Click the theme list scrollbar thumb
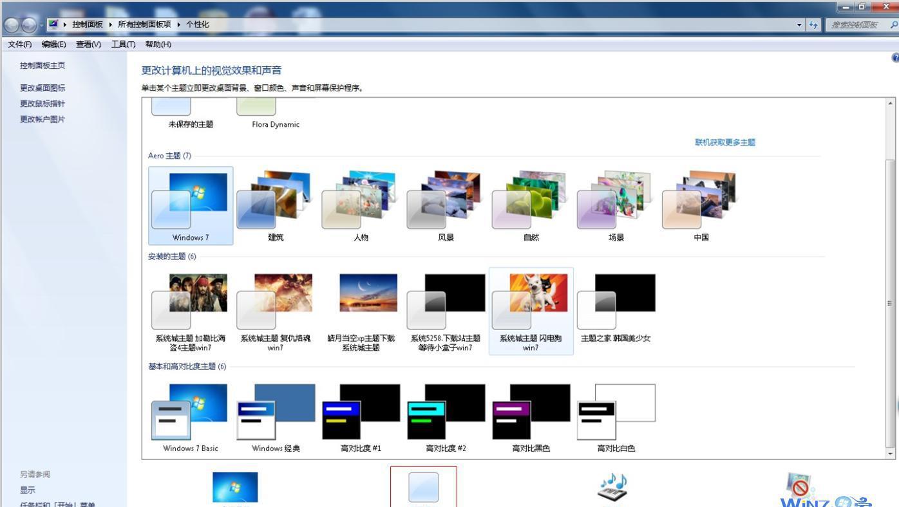Screen dimensions: 899x507 pos(891,302)
